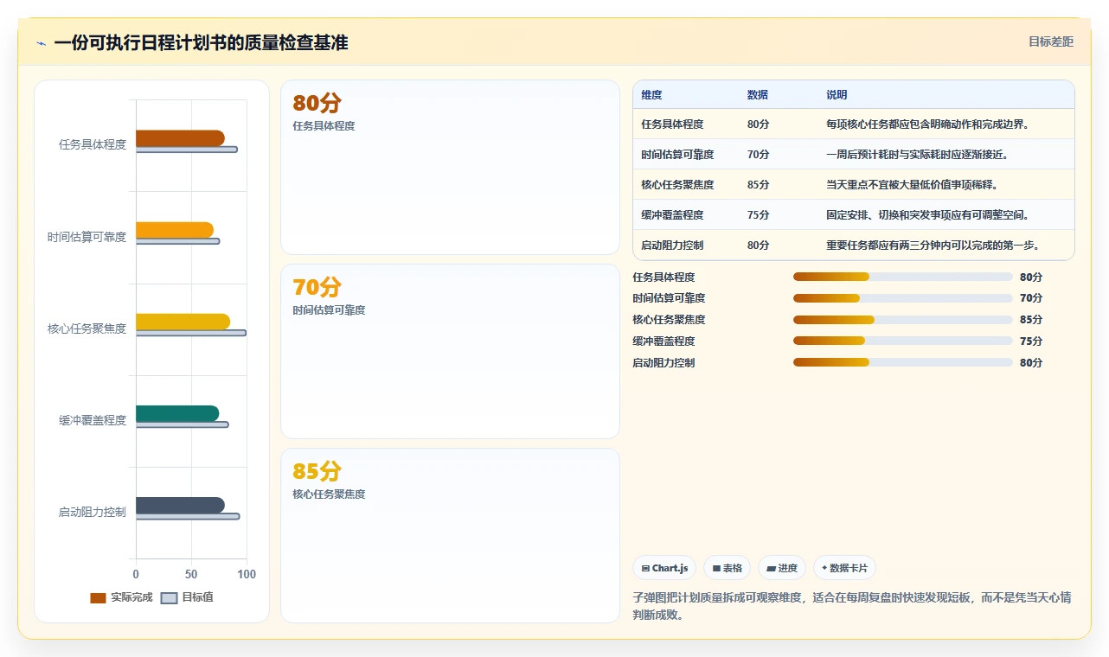Click the 100 tick on chart x-axis
1109x657 pixels.
247,574
